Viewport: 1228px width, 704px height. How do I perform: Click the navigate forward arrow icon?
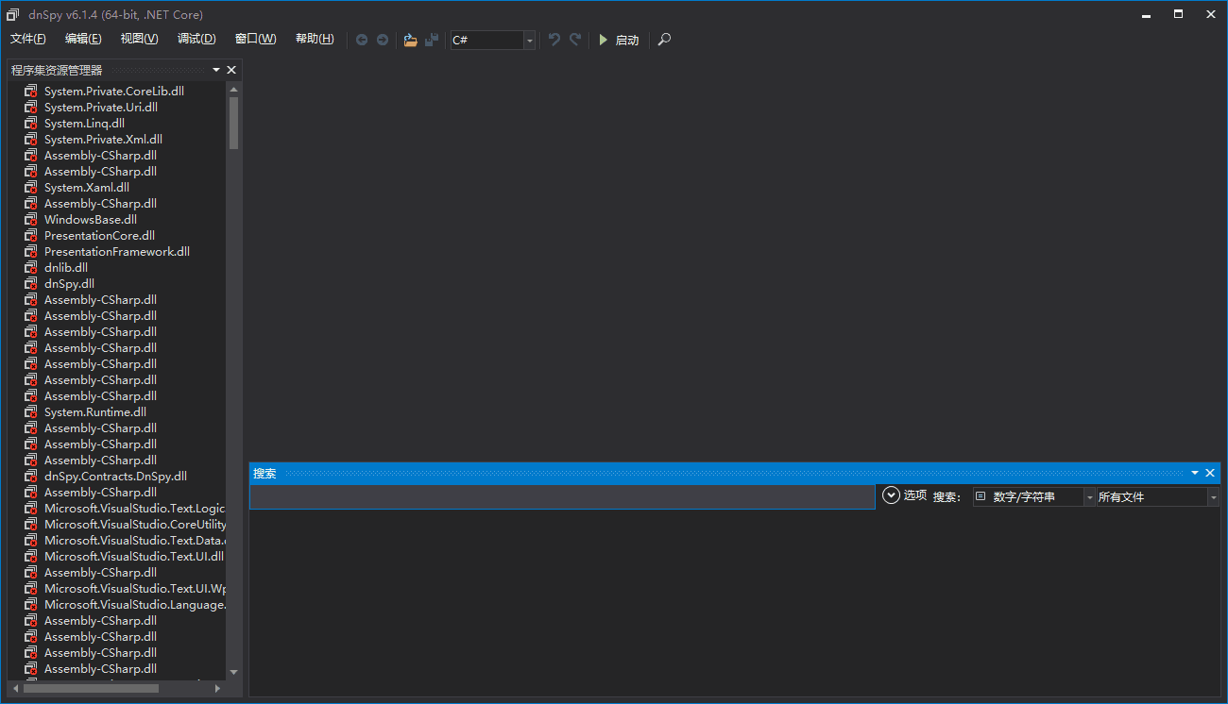point(383,40)
